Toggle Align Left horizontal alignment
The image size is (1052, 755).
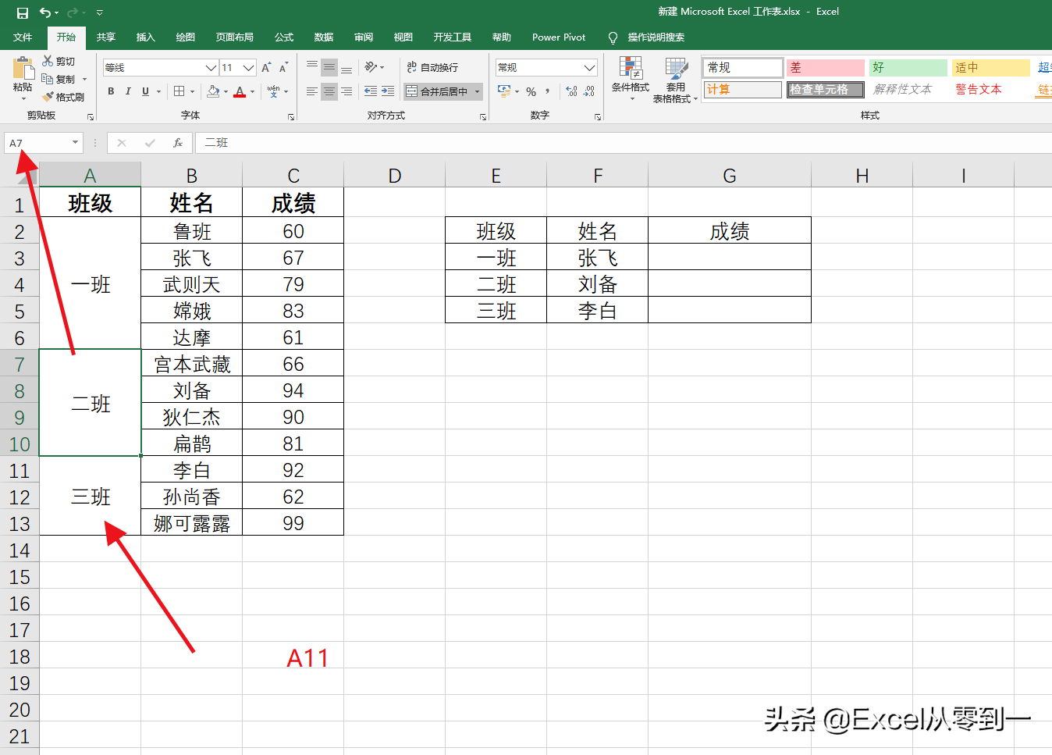312,91
